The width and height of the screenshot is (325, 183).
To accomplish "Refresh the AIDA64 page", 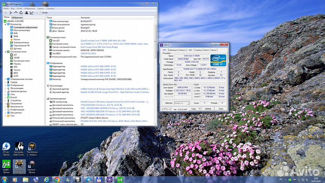I will tap(21, 13).
